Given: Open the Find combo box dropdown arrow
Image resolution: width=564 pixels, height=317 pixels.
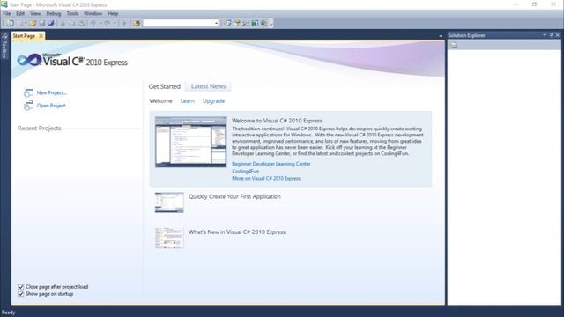Looking at the screenshot, I should pos(216,23).
